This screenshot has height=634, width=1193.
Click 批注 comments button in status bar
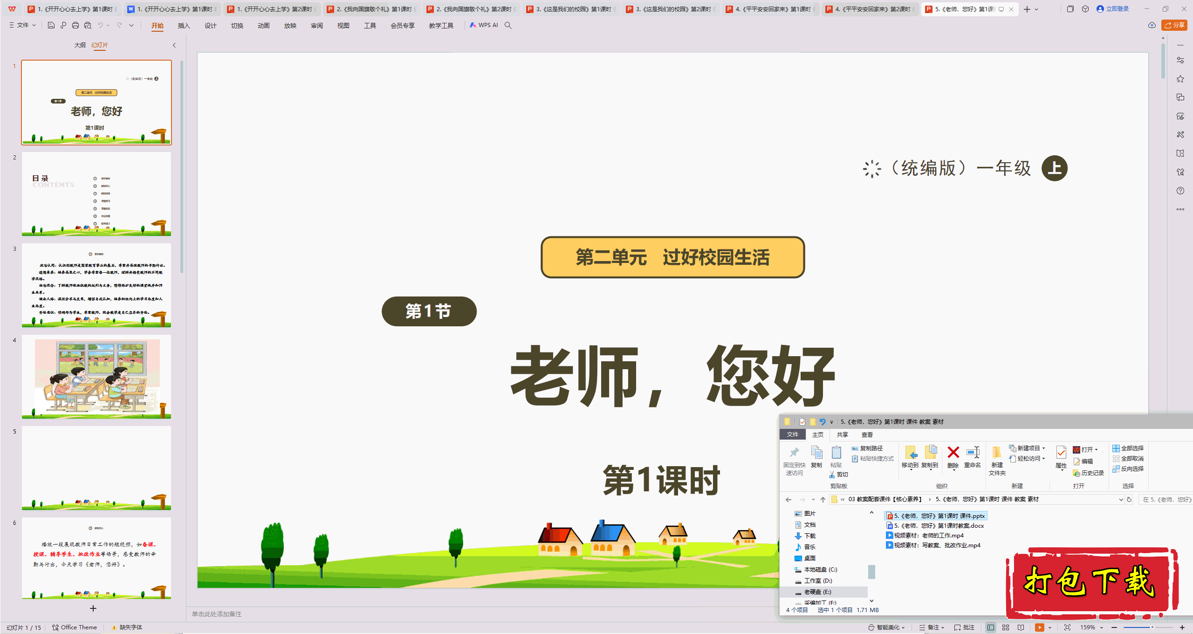point(964,627)
